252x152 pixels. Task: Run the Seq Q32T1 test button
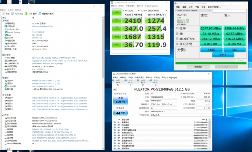117,20
